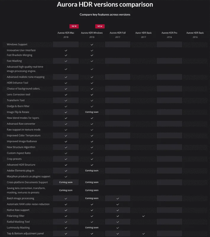Click the Polarizing Filter feature label
This screenshot has width=210, height=237.
(16, 216)
